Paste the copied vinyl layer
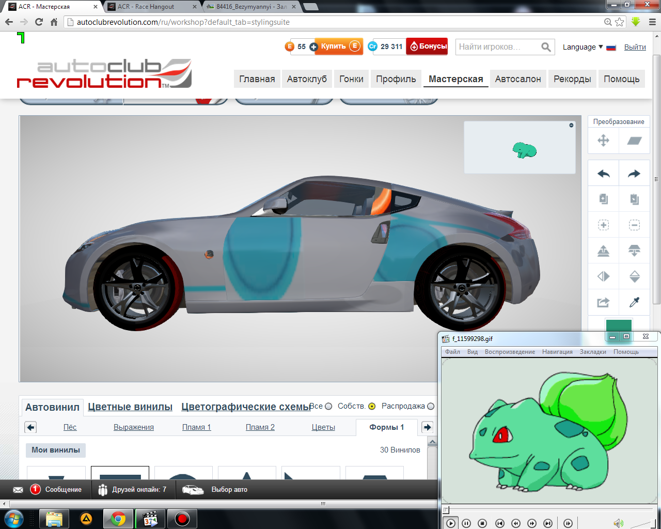661x529 pixels. tap(634, 199)
